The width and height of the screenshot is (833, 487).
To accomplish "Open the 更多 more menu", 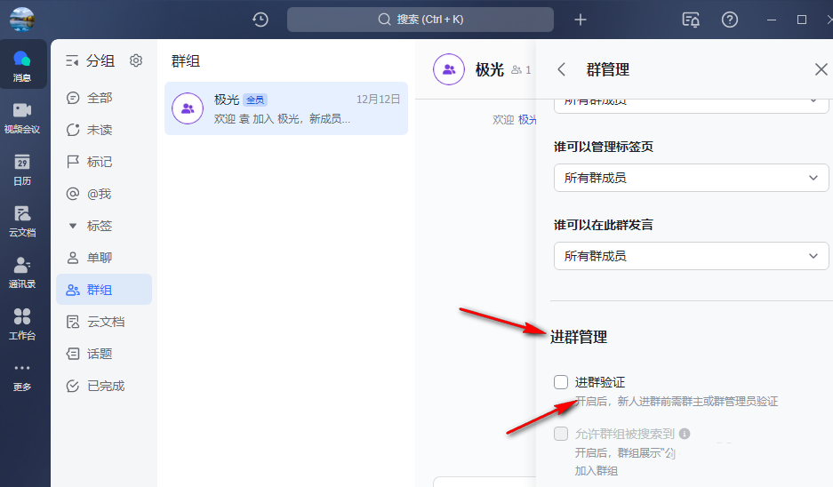I will point(22,377).
